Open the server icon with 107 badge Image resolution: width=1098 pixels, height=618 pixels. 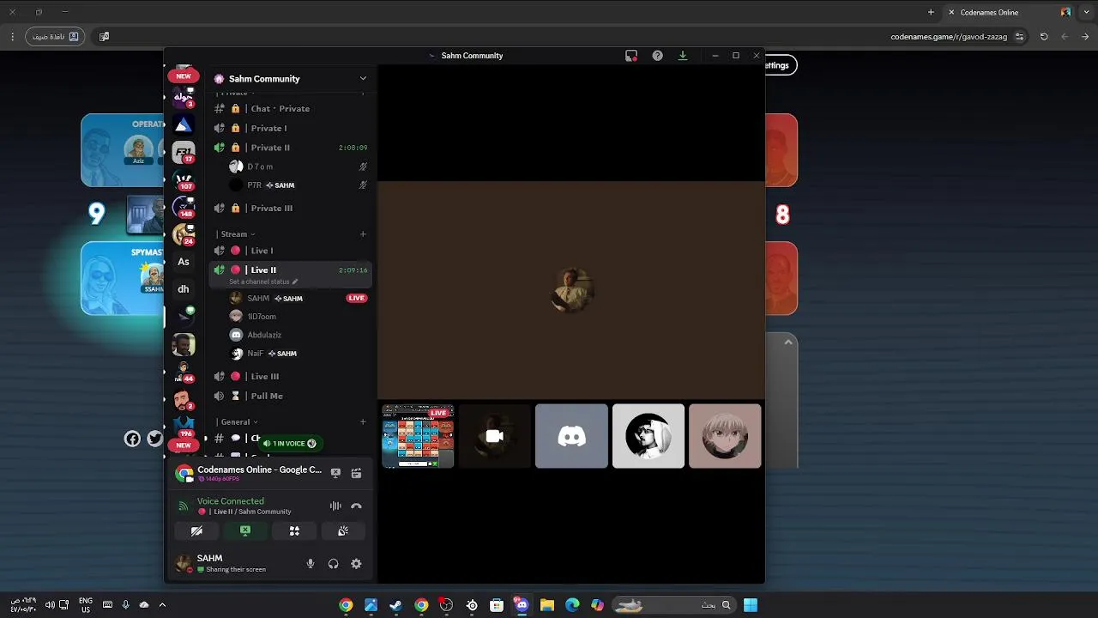coord(183,180)
